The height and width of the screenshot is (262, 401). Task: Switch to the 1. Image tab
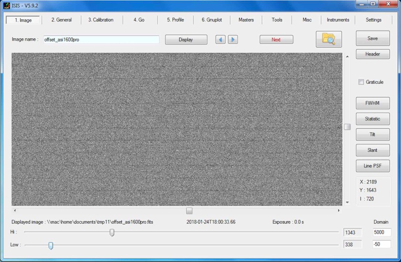coord(23,20)
